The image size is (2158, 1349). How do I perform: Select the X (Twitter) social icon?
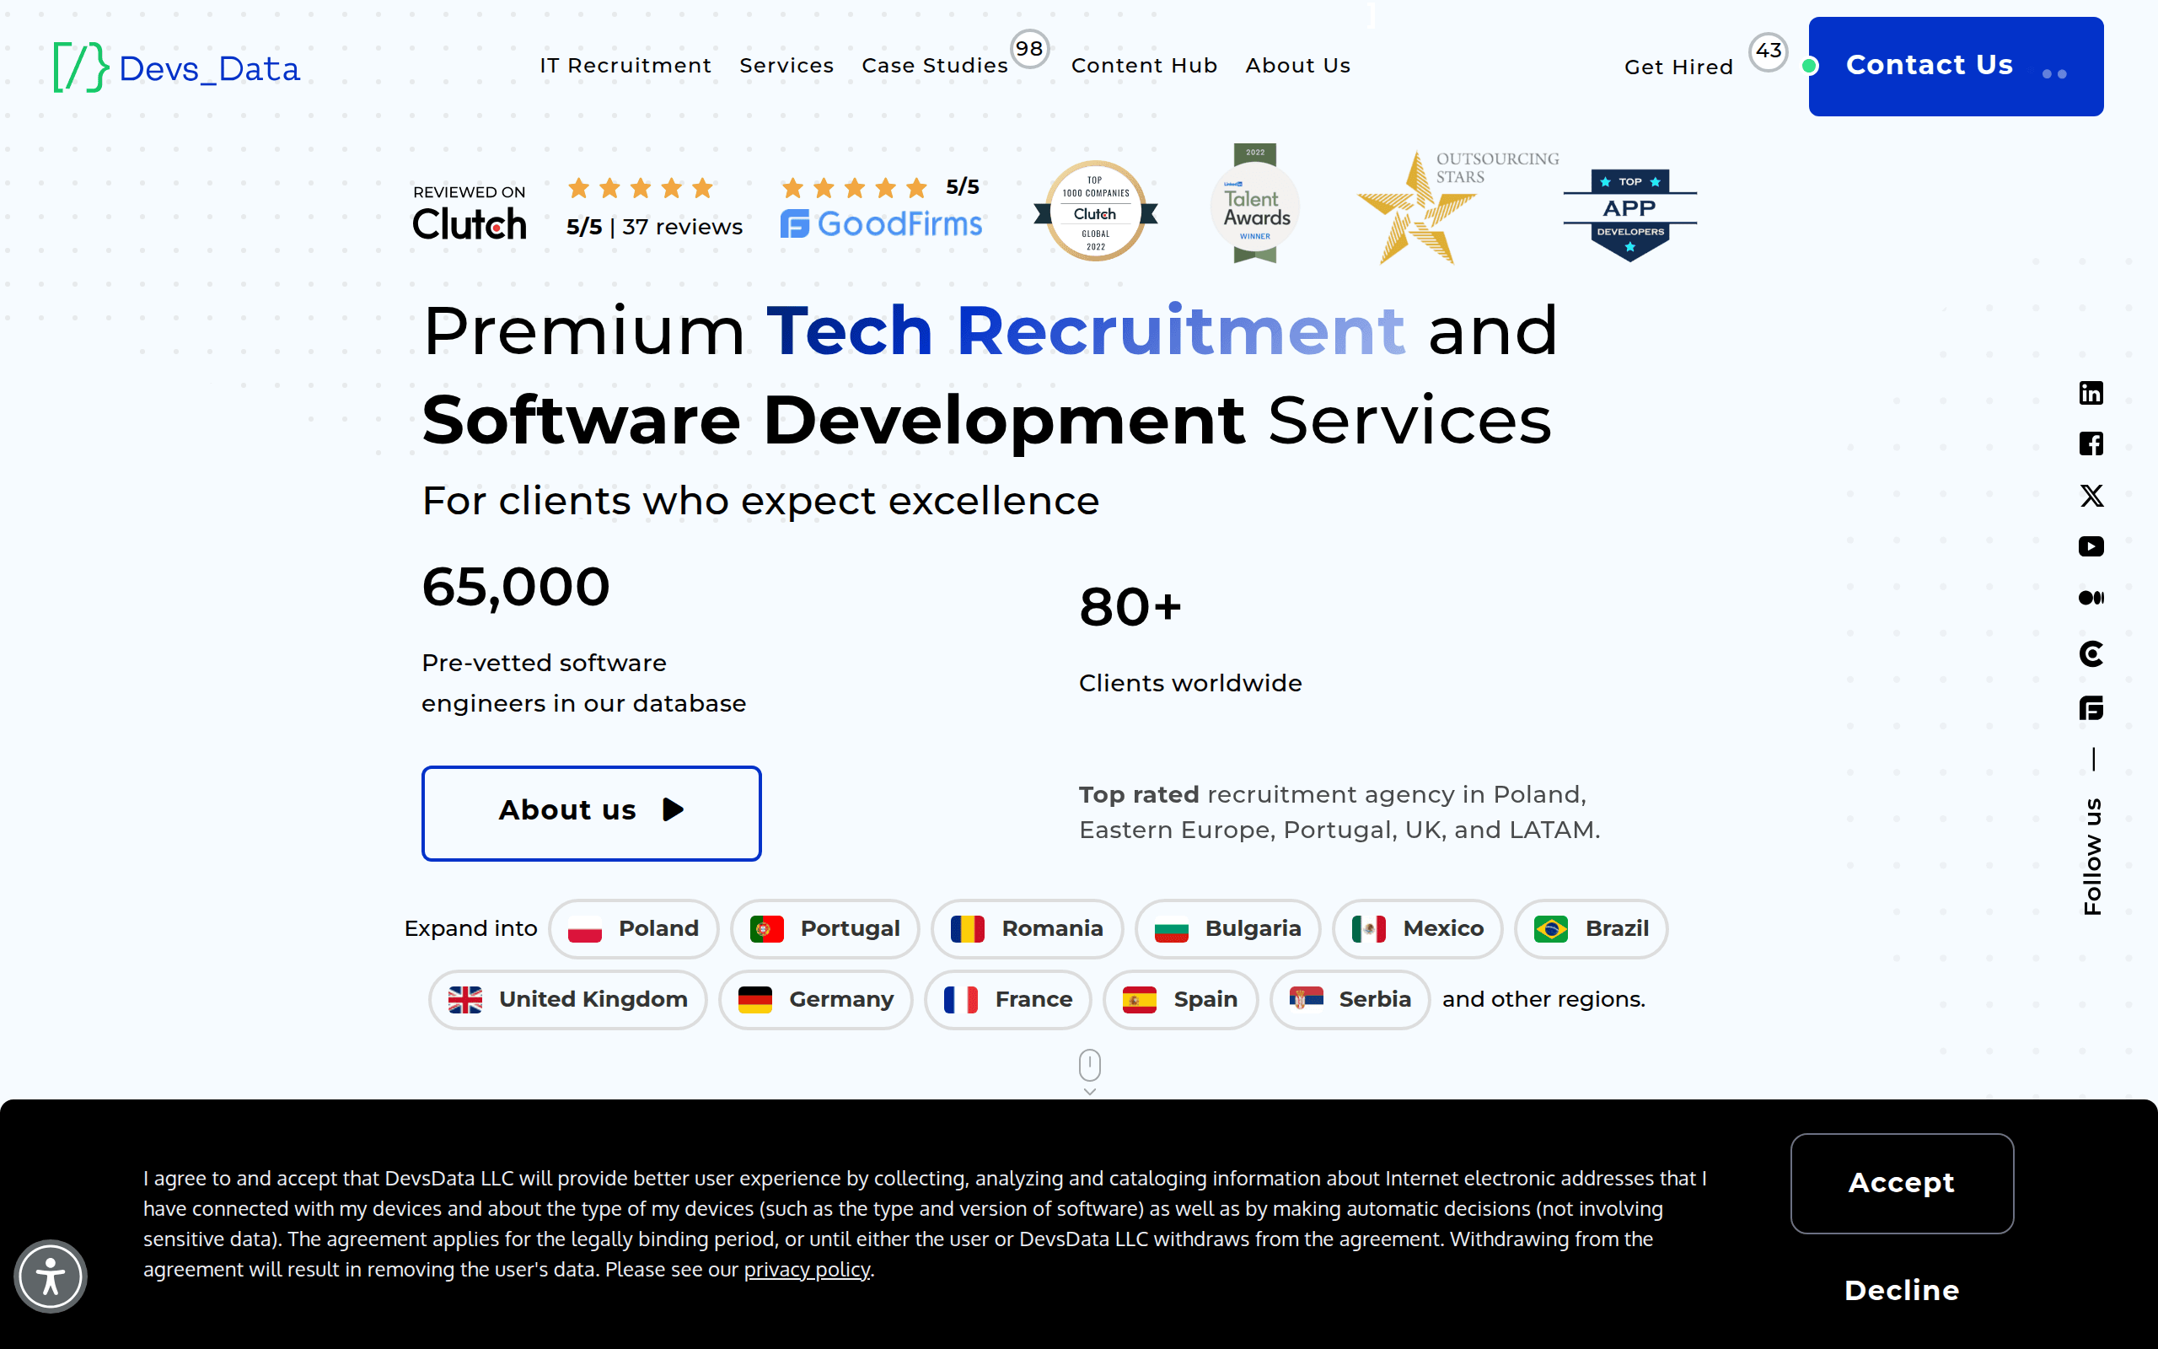[x=2091, y=495]
